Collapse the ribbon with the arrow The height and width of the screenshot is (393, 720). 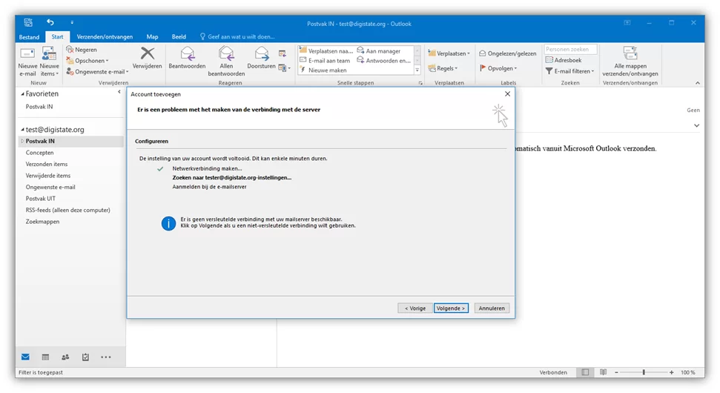pyautogui.click(x=698, y=83)
